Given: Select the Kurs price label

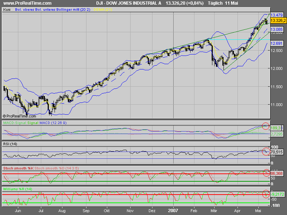Looking at the screenshot, I should pyautogui.click(x=6, y=10).
